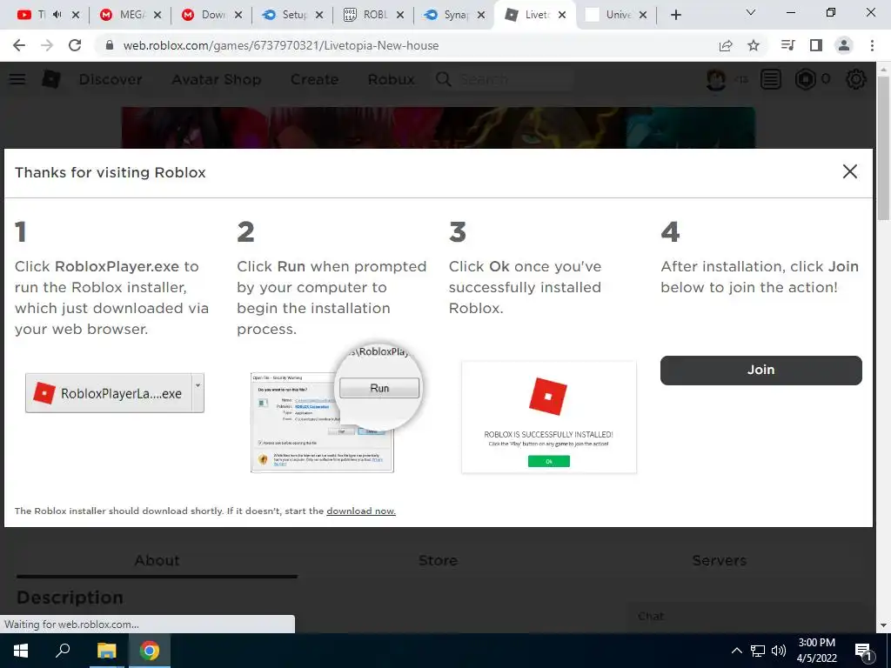The width and height of the screenshot is (891, 668).
Task: Open the media control icon
Action: coord(787,45)
